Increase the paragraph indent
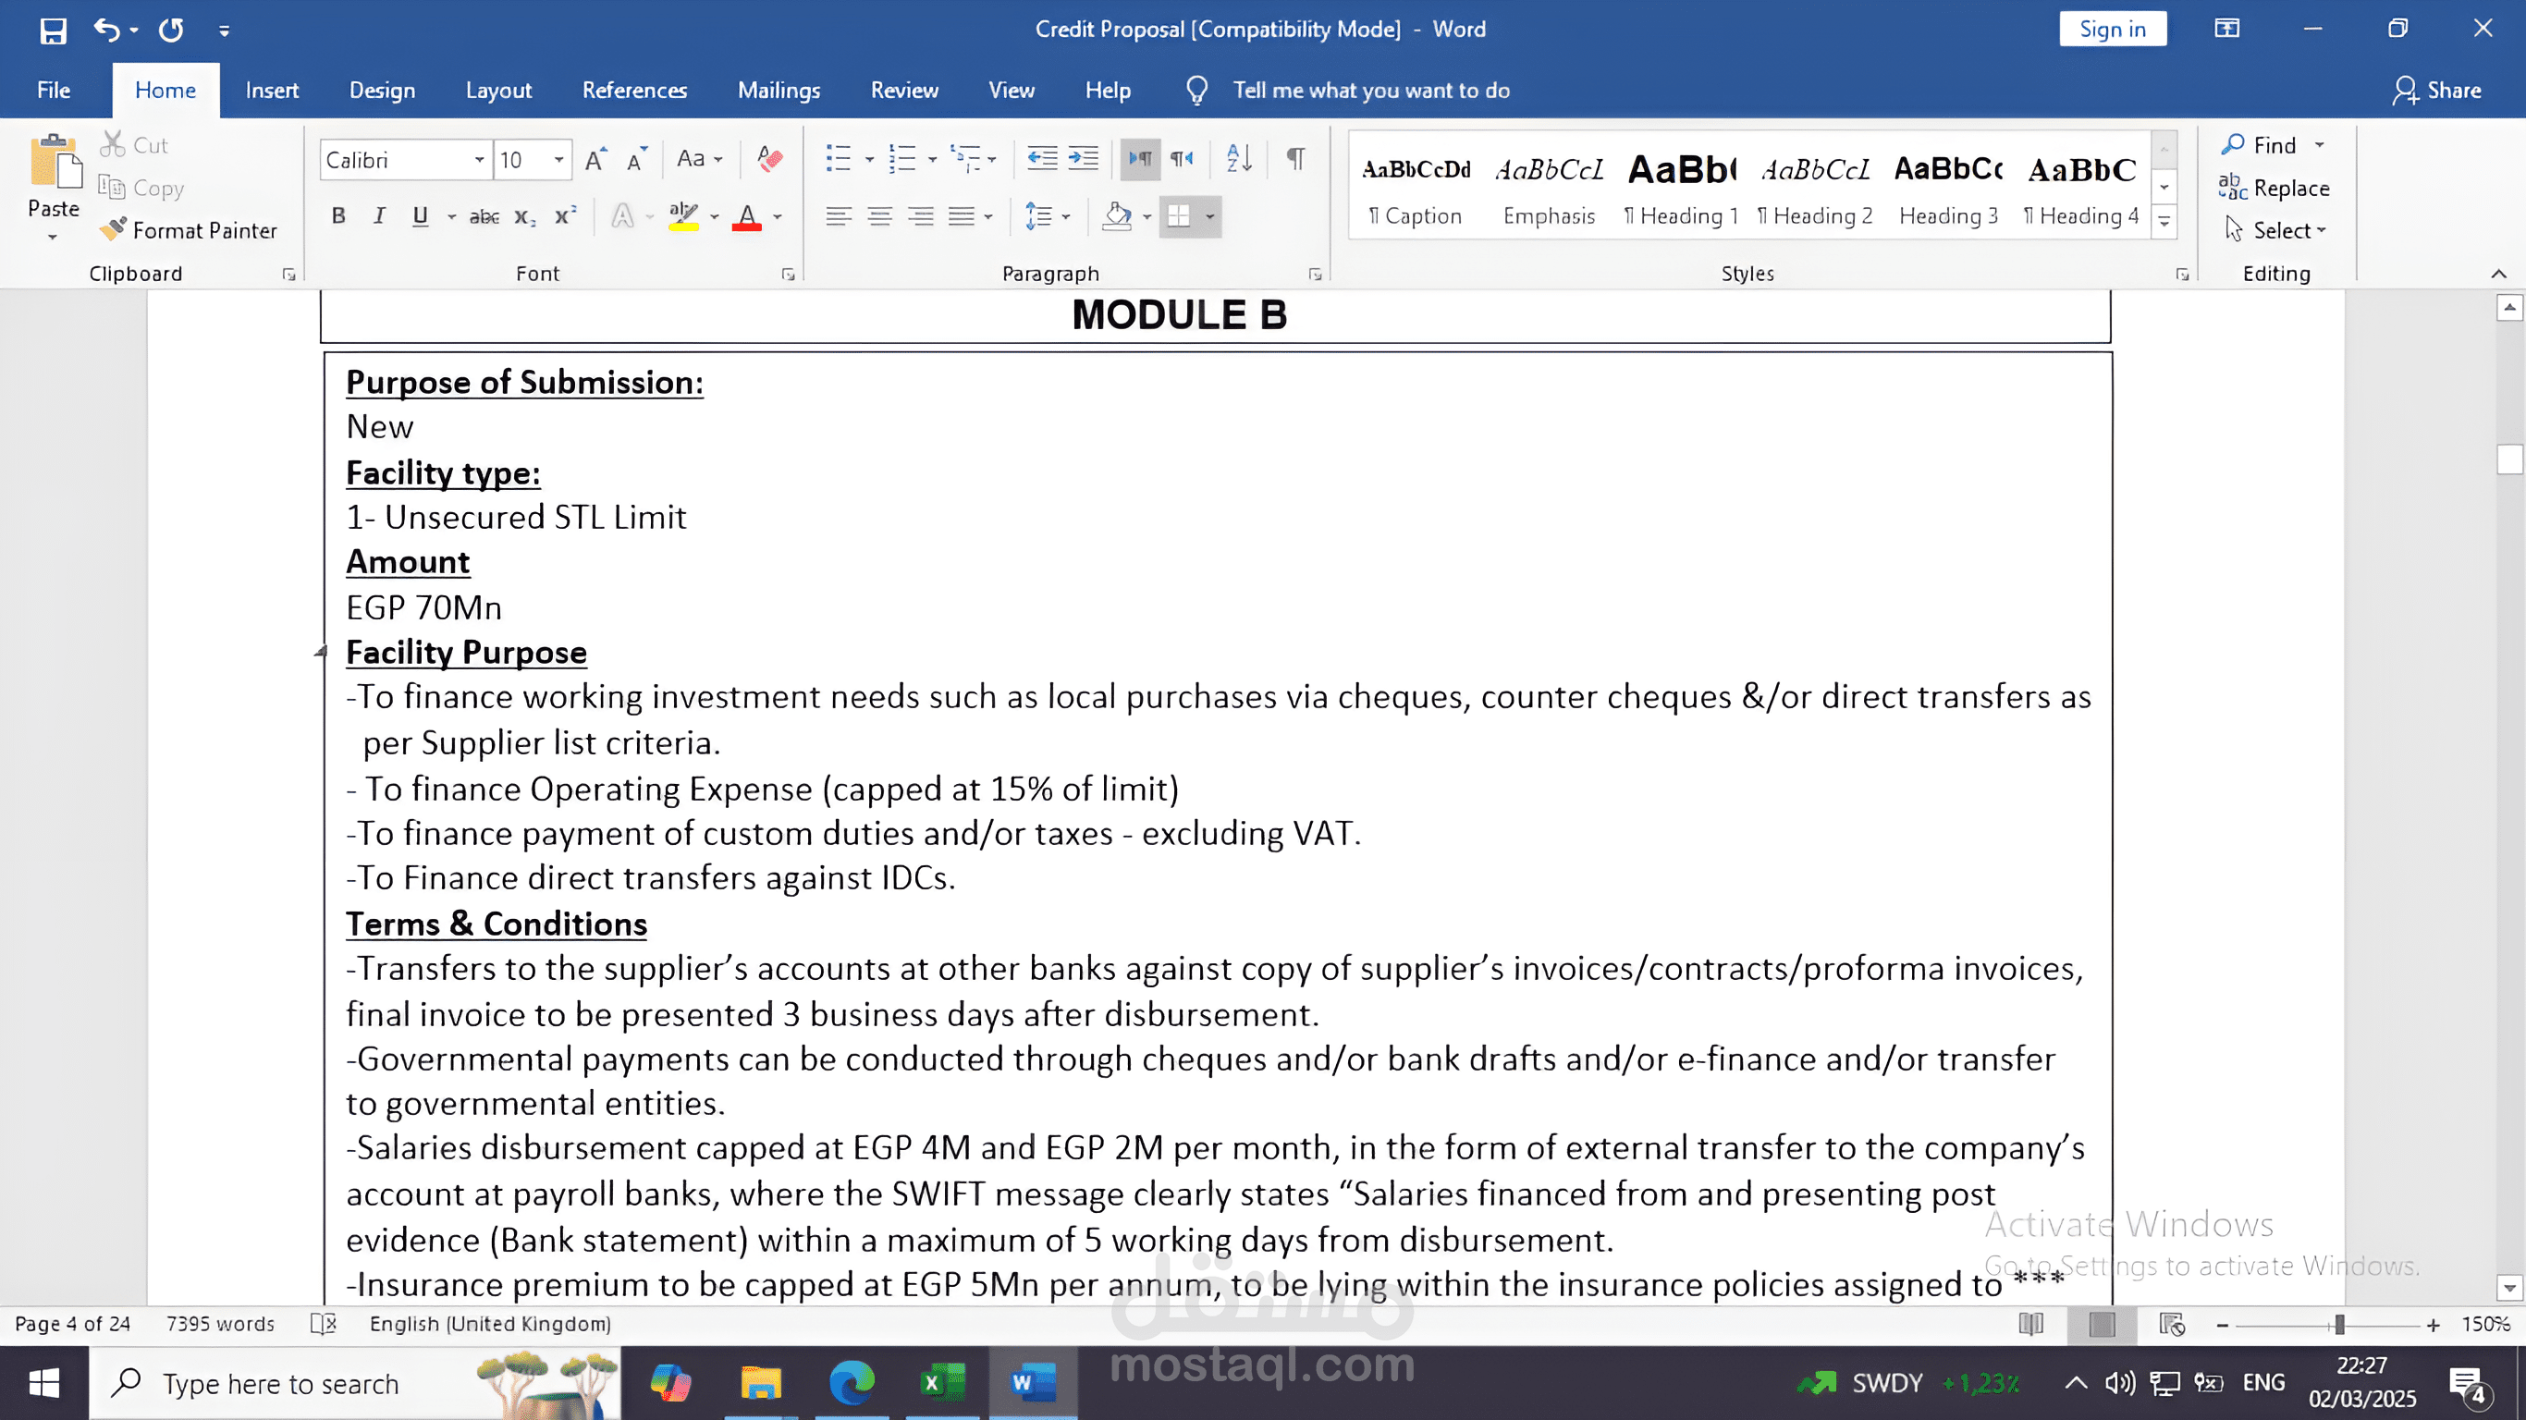 (x=1083, y=159)
